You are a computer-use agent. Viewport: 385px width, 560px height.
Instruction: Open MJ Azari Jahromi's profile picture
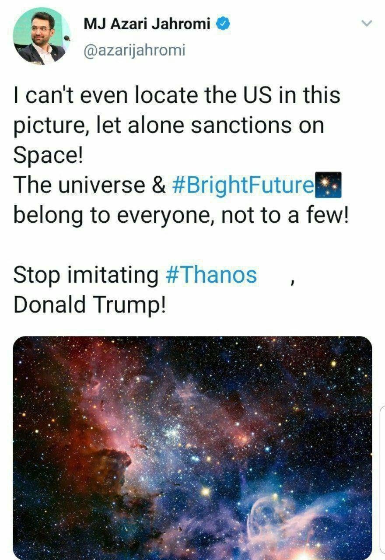pyautogui.click(x=42, y=36)
